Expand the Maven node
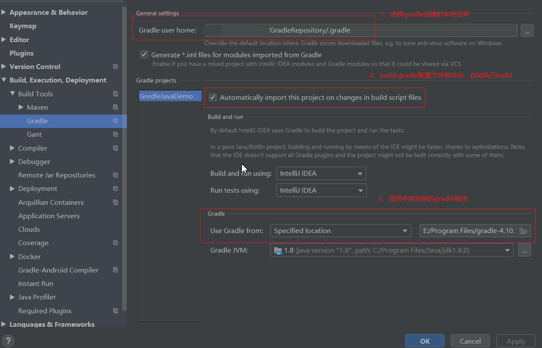 click(21, 107)
